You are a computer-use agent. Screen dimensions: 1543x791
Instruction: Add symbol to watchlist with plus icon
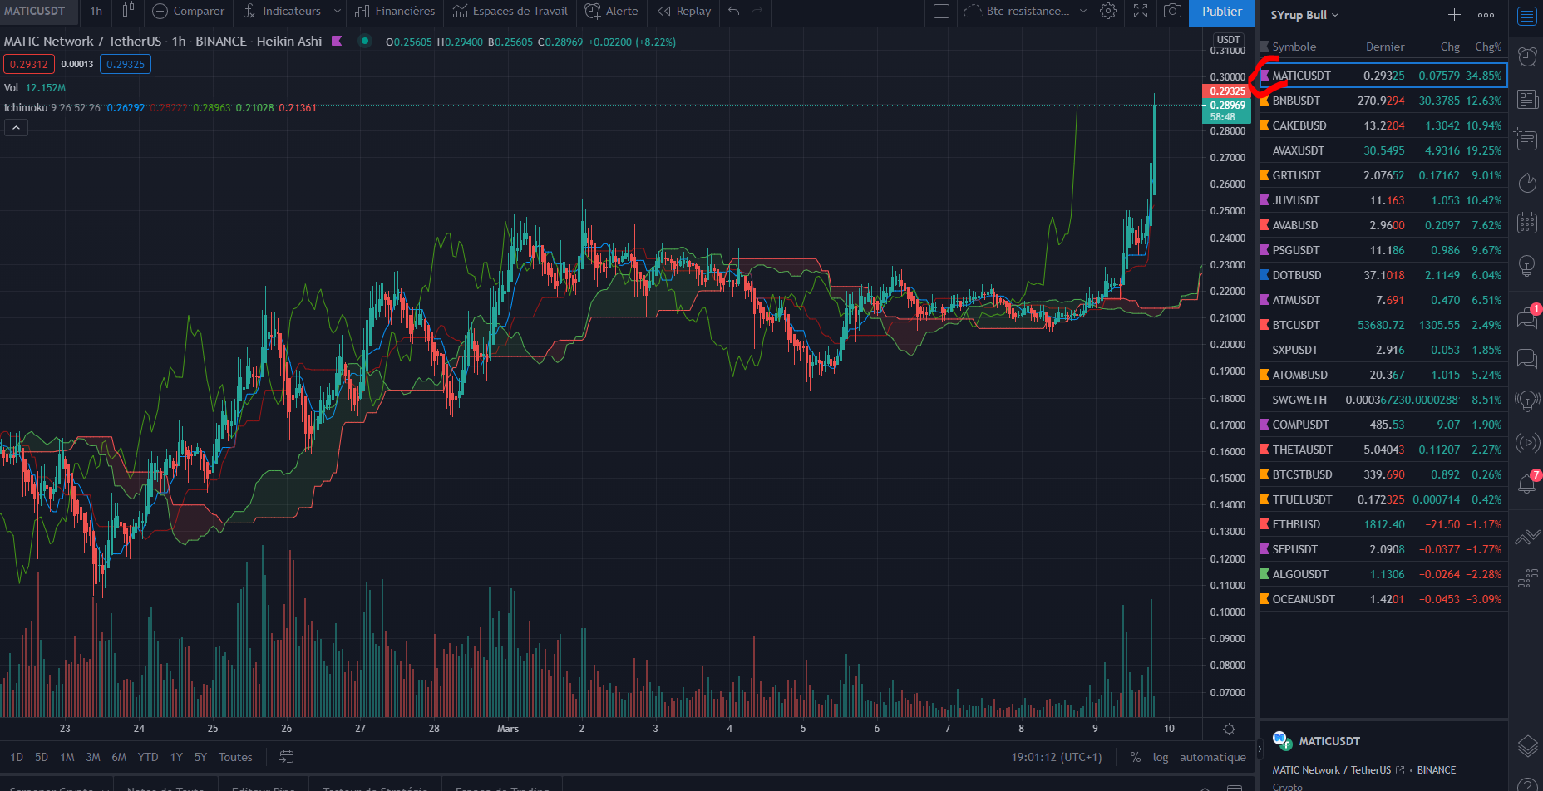1454,15
